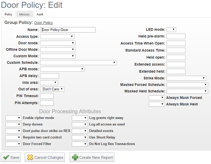Screen dimensions: 211x164
Task: Follow the Door Policy group link
Action: (x=43, y=23)
